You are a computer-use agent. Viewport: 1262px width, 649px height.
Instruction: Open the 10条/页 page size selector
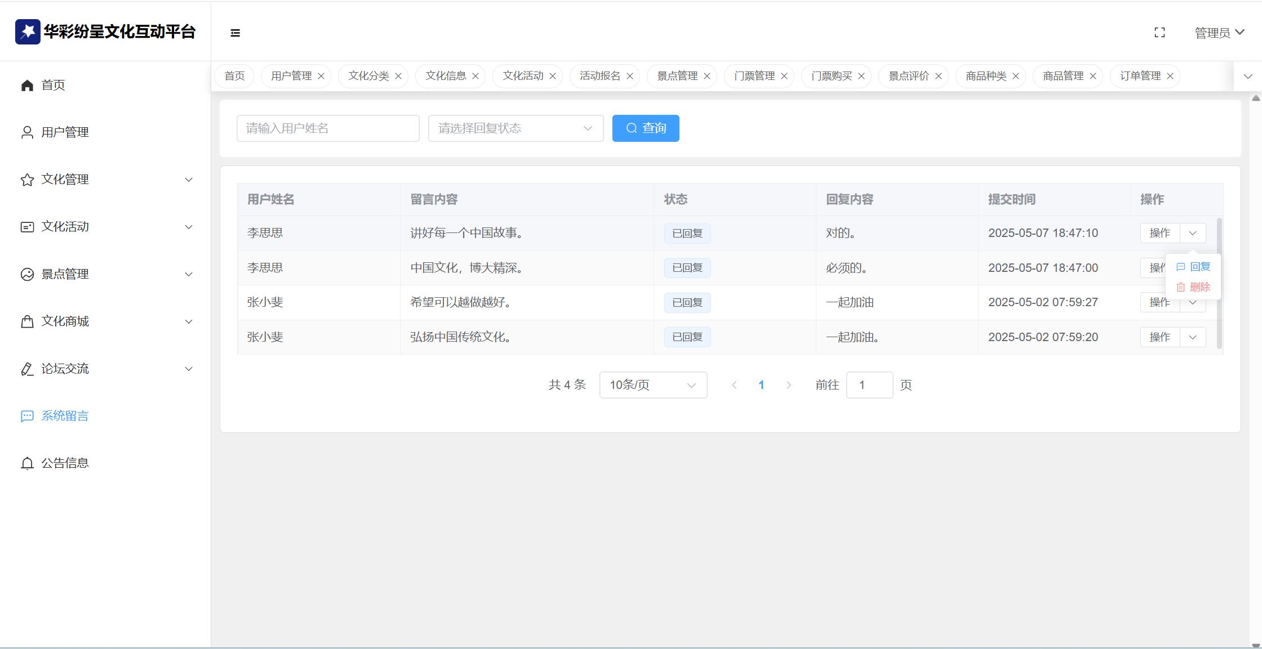653,385
